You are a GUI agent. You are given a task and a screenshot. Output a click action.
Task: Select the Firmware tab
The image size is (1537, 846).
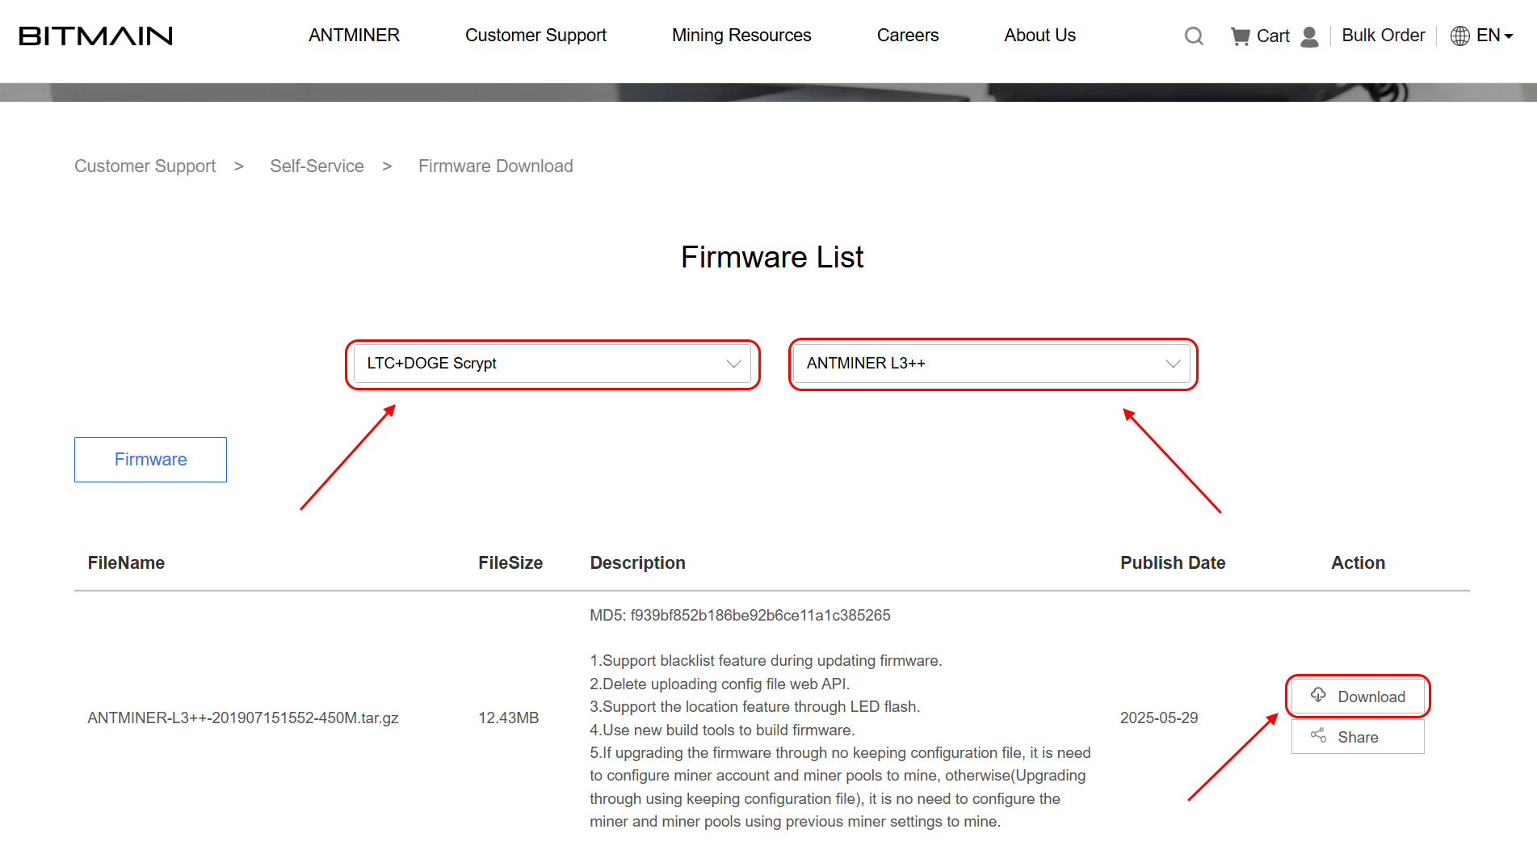tap(150, 460)
